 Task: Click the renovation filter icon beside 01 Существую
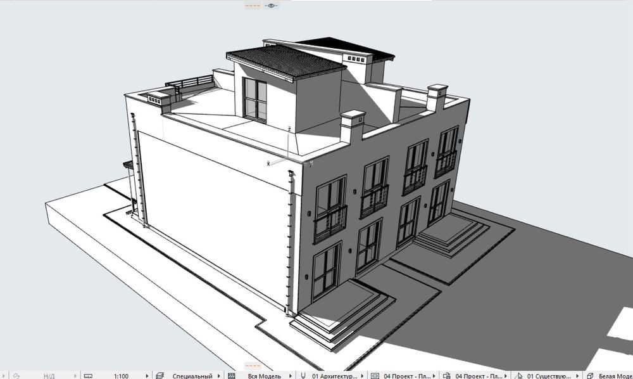point(518,375)
